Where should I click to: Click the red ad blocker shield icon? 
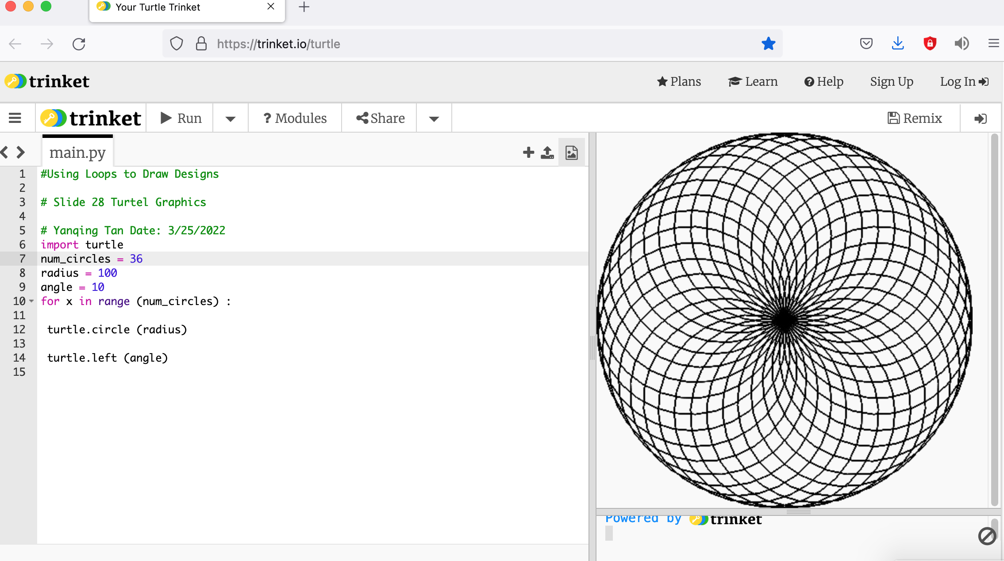[x=930, y=44]
